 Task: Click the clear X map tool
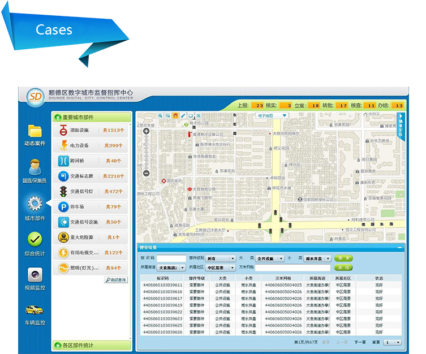coord(199,116)
